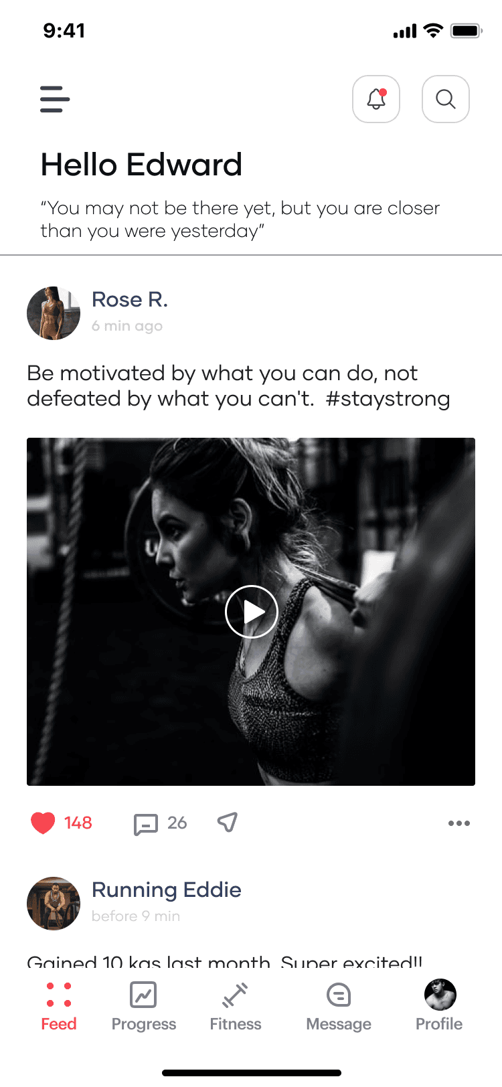
Task: Open notifications bell
Action: [376, 99]
